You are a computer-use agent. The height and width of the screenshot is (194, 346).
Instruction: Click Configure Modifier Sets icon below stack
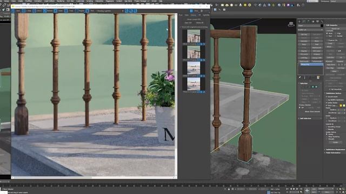pos(318,78)
